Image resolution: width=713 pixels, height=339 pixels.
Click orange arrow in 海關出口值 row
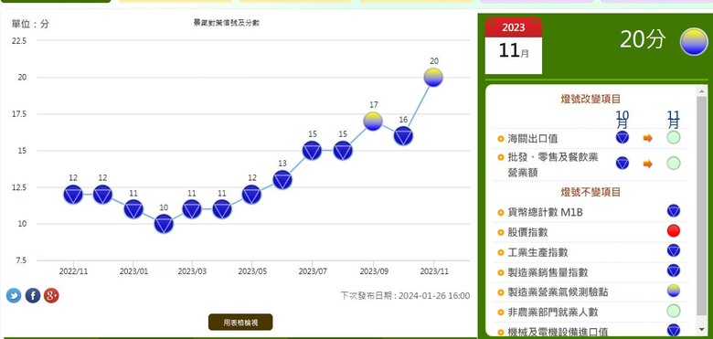(648, 138)
